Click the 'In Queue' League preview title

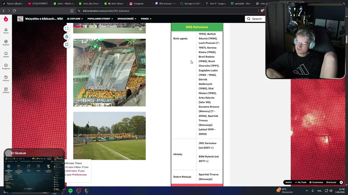tap(18, 153)
